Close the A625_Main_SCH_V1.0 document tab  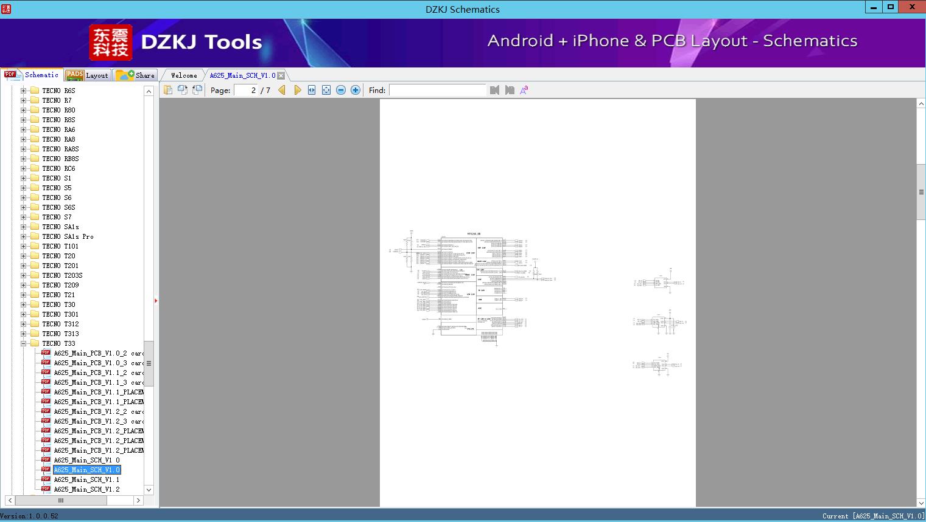coord(281,75)
